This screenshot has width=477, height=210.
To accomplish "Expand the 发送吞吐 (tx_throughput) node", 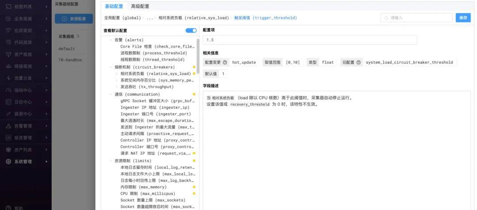I will click(117, 87).
